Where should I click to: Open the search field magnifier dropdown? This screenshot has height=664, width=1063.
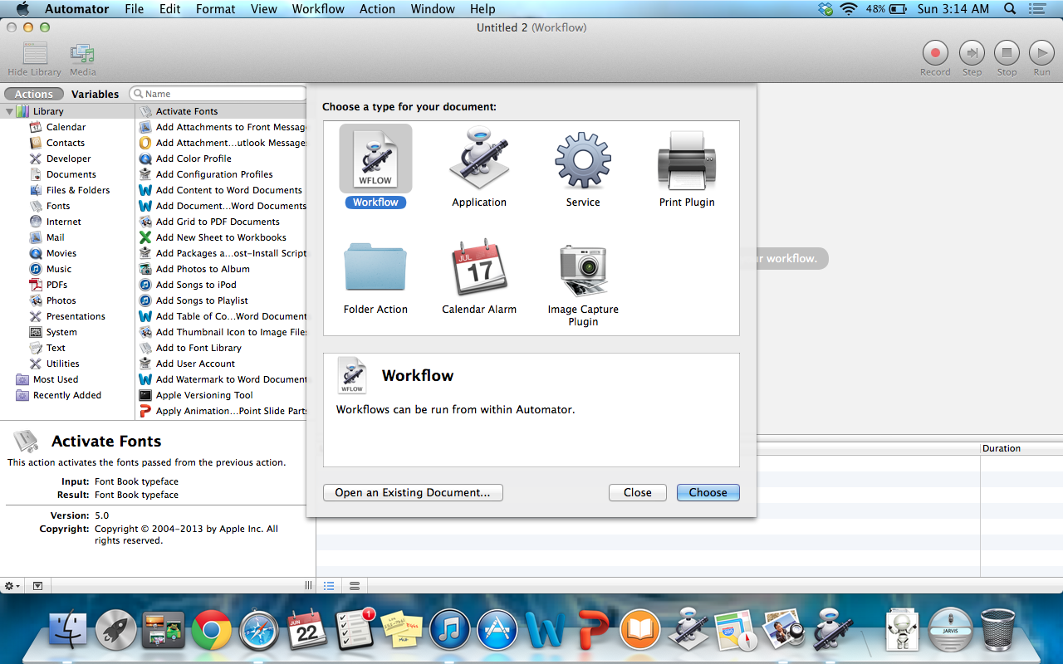[138, 94]
